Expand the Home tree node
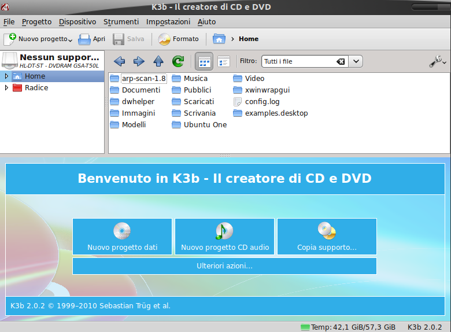This screenshot has height=332, width=451. pyautogui.click(x=6, y=76)
